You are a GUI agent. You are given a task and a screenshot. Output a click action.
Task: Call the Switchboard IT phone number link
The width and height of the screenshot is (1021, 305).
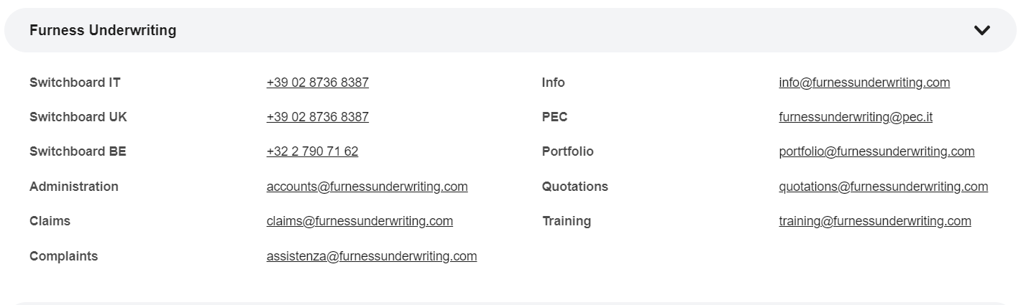coord(317,83)
